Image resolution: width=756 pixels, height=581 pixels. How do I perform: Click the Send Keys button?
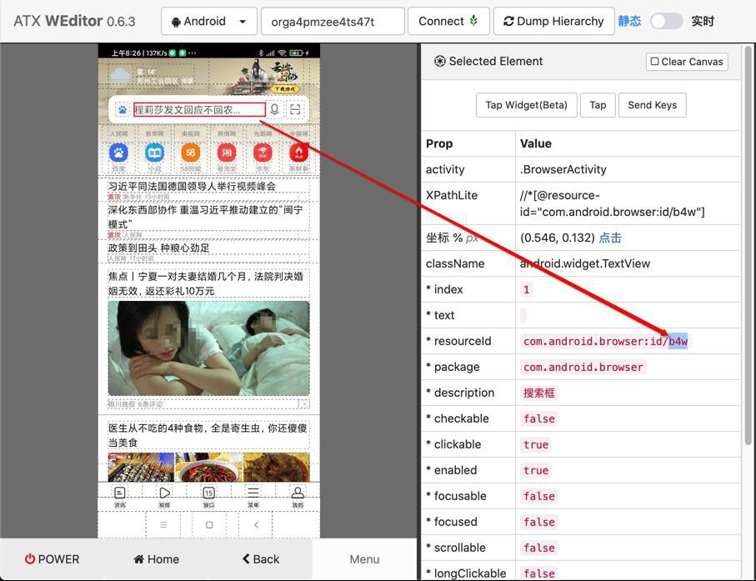point(652,105)
